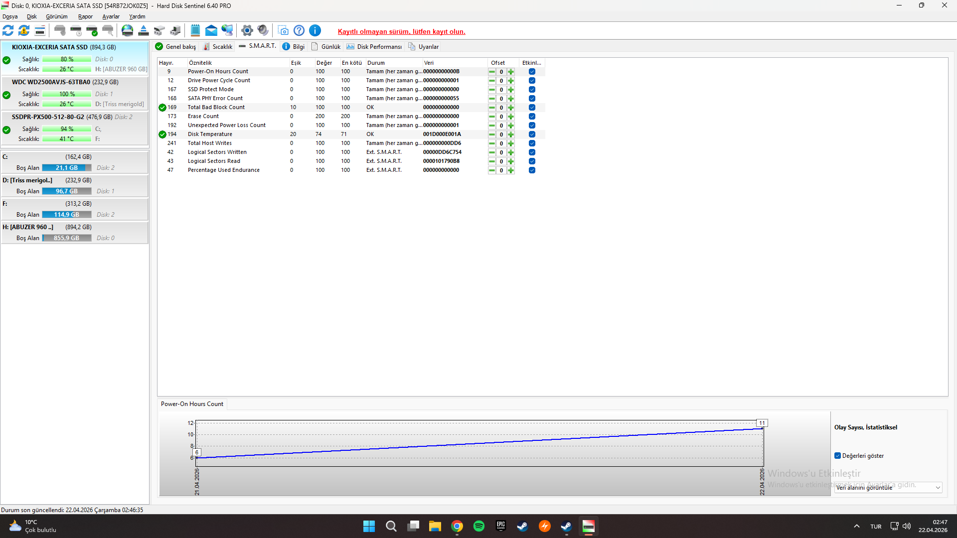The width and height of the screenshot is (957, 538).
Task: Toggle enabled checkbox for Percentage Used Endurance
Action: 532,170
